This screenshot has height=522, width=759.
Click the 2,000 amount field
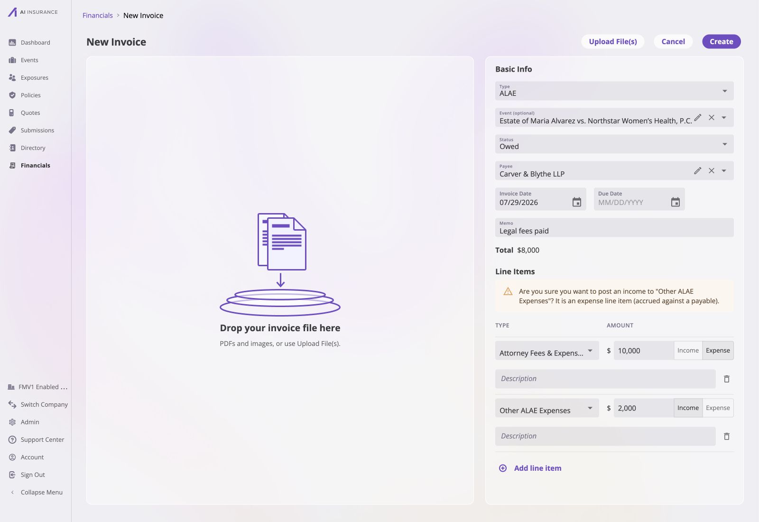(644, 408)
